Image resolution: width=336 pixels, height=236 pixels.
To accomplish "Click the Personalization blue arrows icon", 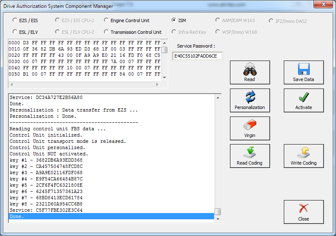I will 250,97.
